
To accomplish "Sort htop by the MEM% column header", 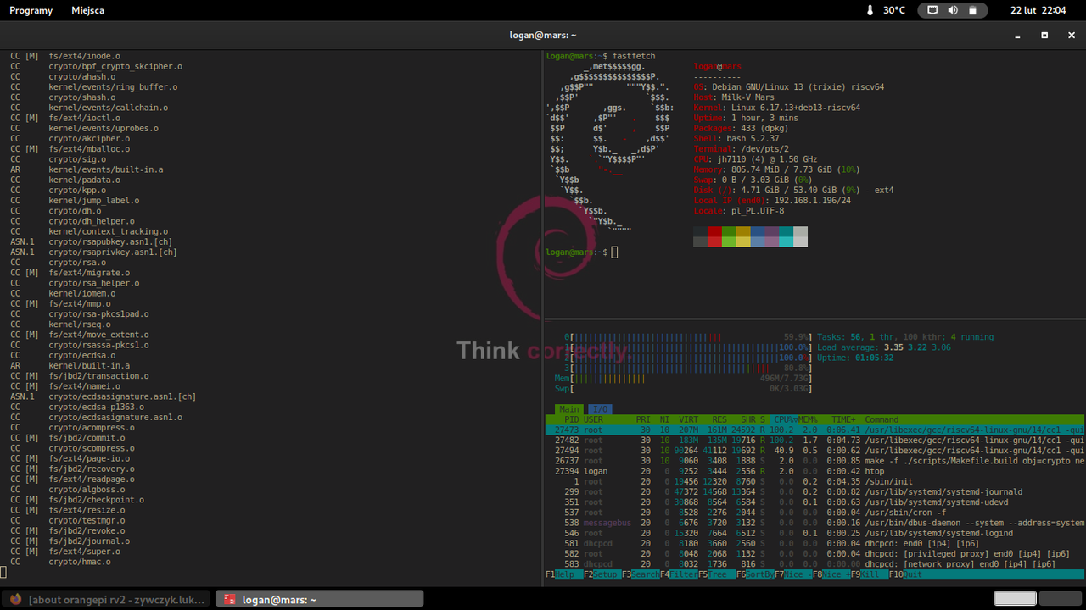I will (x=807, y=419).
